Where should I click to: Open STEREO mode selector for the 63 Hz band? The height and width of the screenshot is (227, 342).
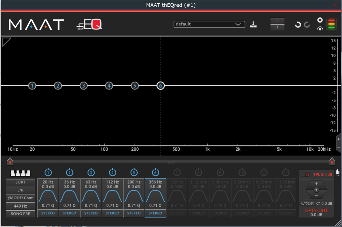click(x=91, y=213)
